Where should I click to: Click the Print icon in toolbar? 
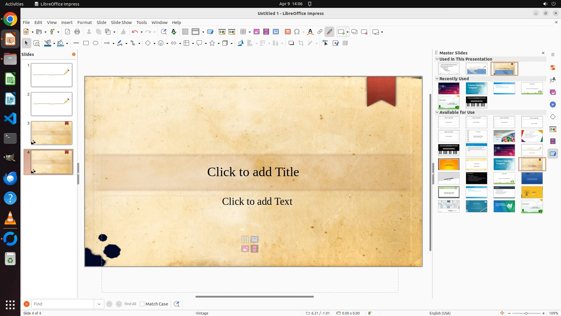77,32
